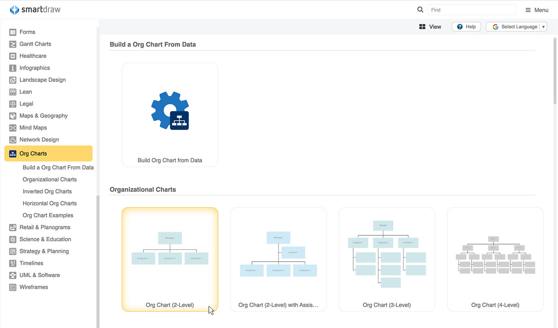
Task: Go to Inverted Org Charts subsection
Action: pyautogui.click(x=47, y=191)
